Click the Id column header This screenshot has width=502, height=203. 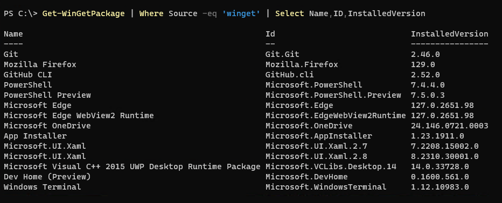coord(270,34)
